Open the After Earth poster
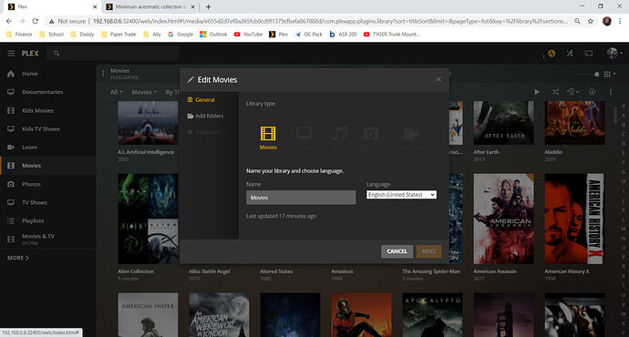Image resolution: width=629 pixels, height=337 pixels. [503, 123]
